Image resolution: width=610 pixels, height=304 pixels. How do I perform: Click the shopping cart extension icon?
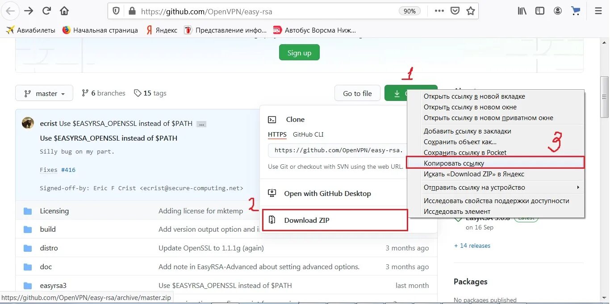576,11
